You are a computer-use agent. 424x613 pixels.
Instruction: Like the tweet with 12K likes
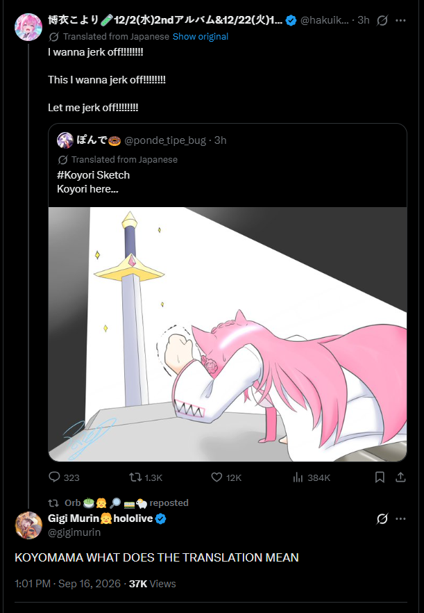pos(217,477)
